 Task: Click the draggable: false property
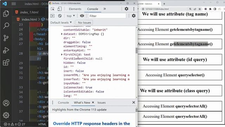point(77,42)
